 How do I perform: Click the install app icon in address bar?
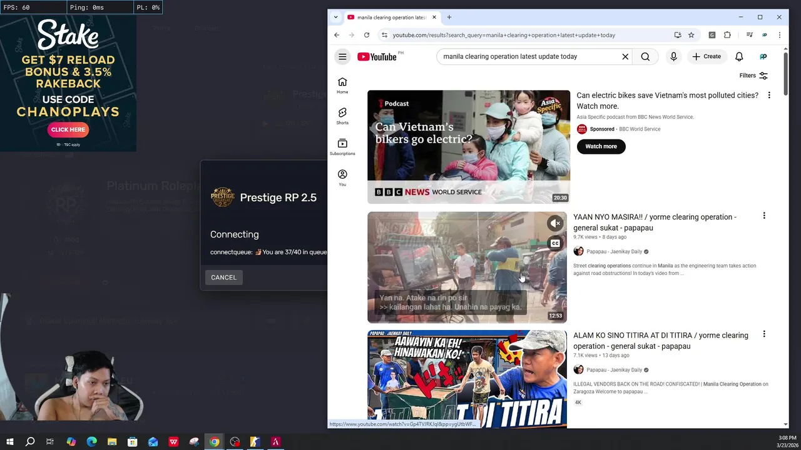(x=678, y=35)
